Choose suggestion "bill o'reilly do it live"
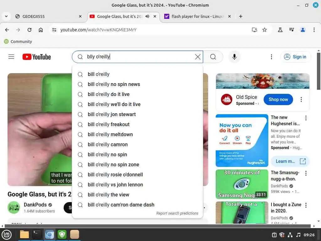 [137, 94]
